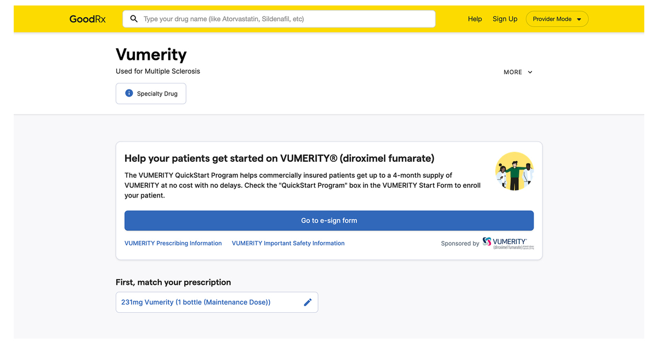
Task: Open the Provider Mode dropdown
Action: click(x=557, y=19)
